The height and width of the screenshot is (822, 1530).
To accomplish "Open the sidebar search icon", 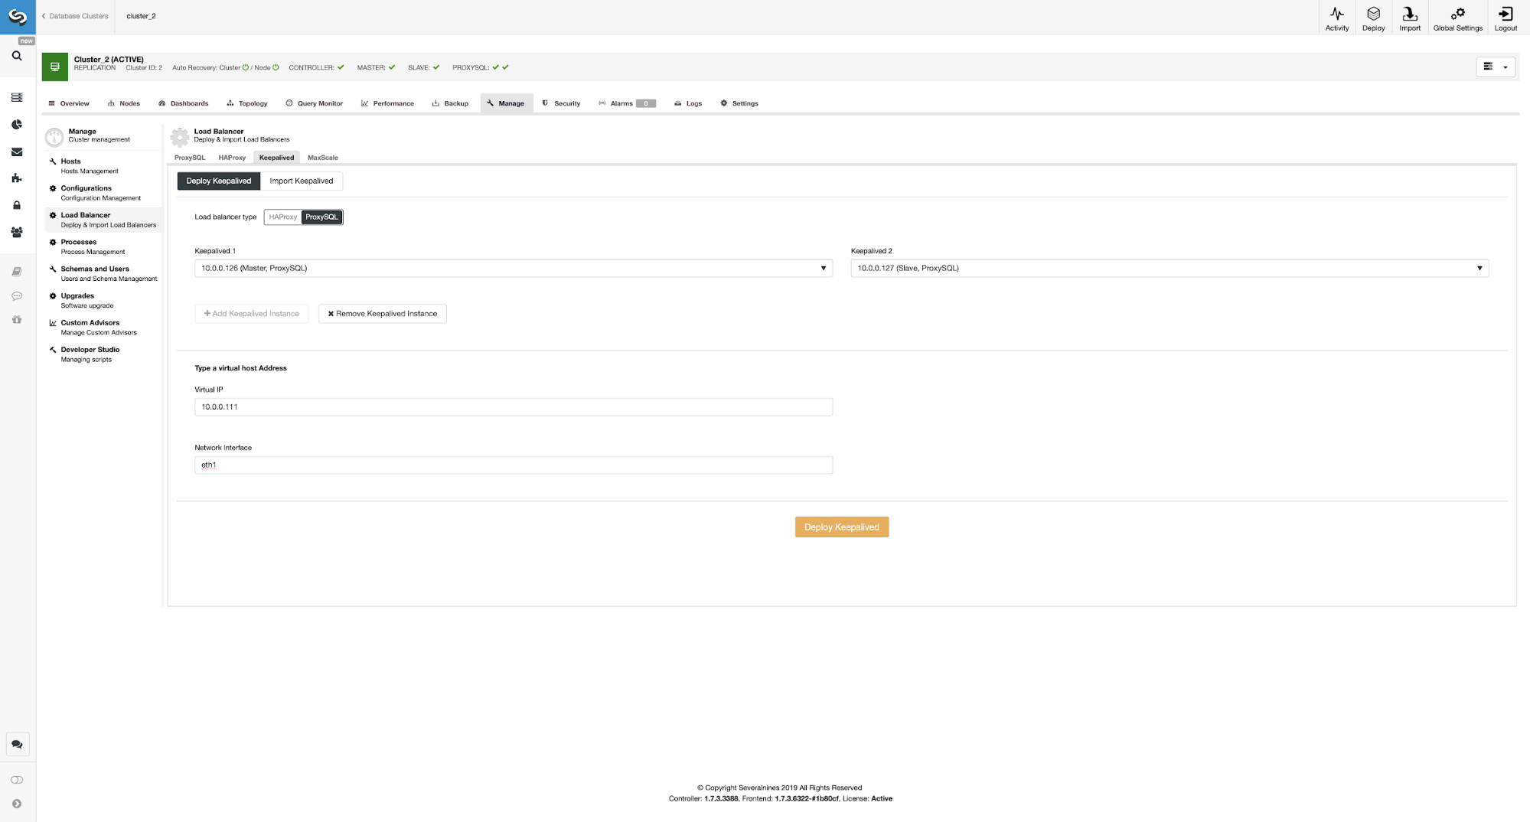I will pos(17,56).
